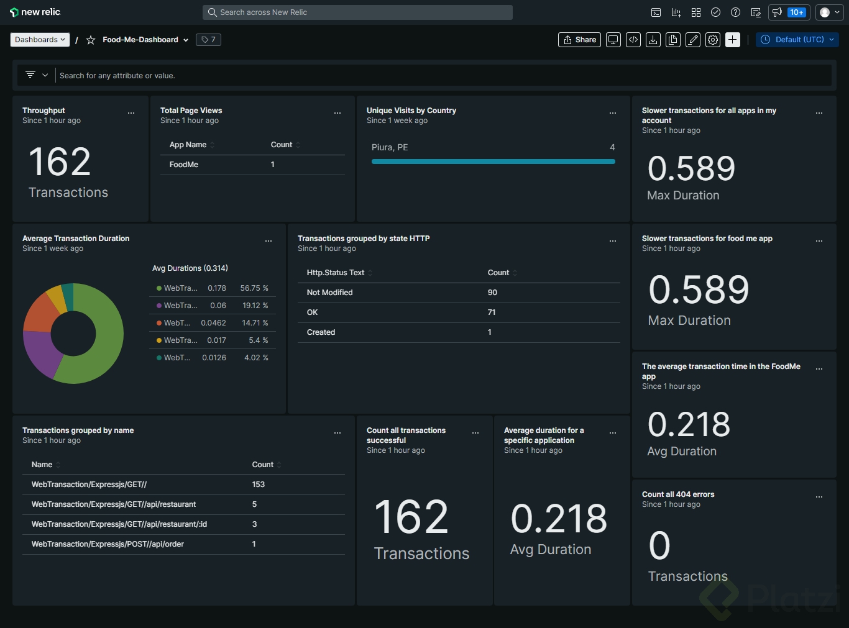Open the filter bar options dropdown

click(x=37, y=75)
